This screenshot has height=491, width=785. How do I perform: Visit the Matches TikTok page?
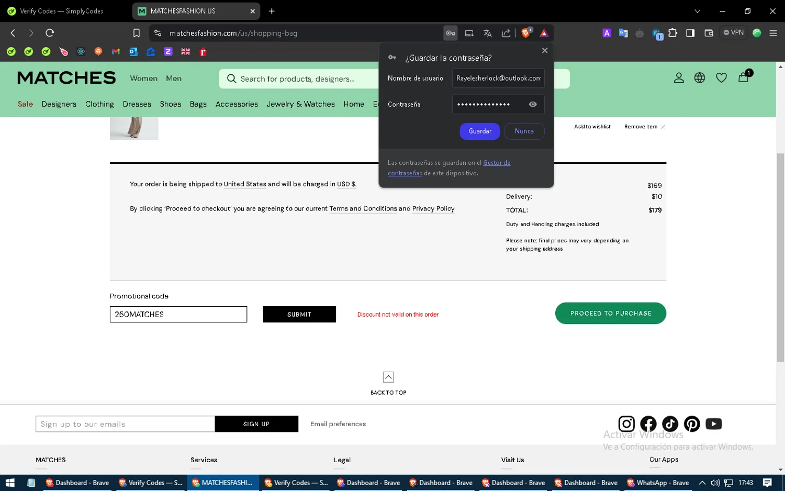pyautogui.click(x=670, y=423)
